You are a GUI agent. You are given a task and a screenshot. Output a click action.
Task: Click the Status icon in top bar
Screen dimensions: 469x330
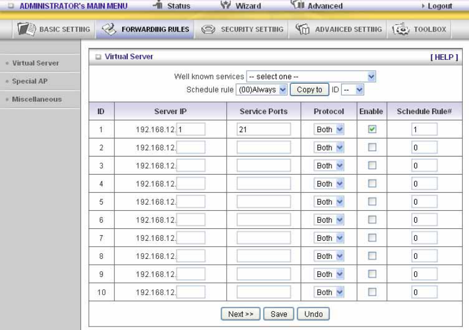[158, 4]
